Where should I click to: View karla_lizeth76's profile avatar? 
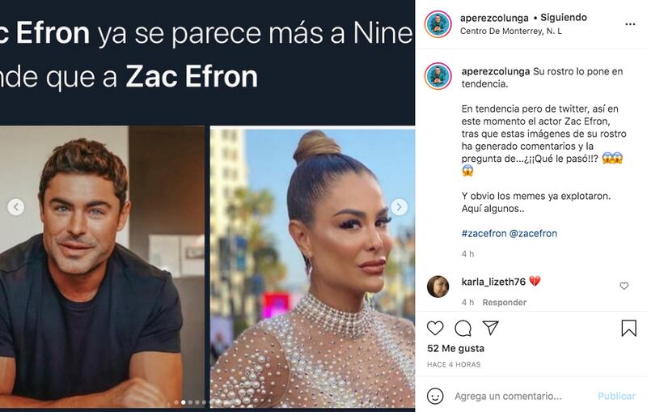point(438,287)
